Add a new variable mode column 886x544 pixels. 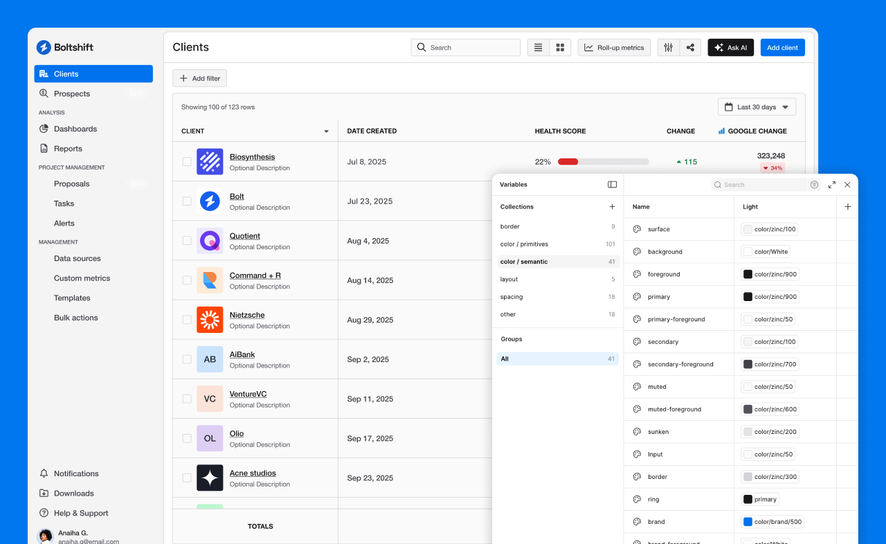[x=847, y=207]
